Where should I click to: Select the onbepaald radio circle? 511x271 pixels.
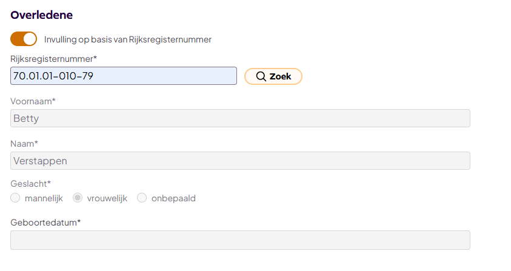point(142,198)
